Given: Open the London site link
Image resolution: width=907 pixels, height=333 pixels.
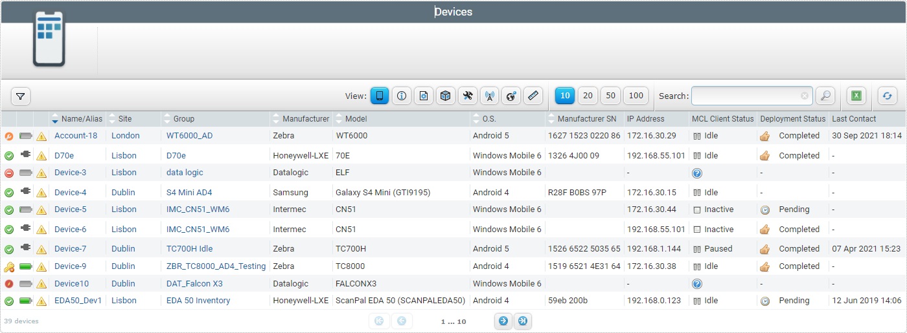Looking at the screenshot, I should pos(126,136).
